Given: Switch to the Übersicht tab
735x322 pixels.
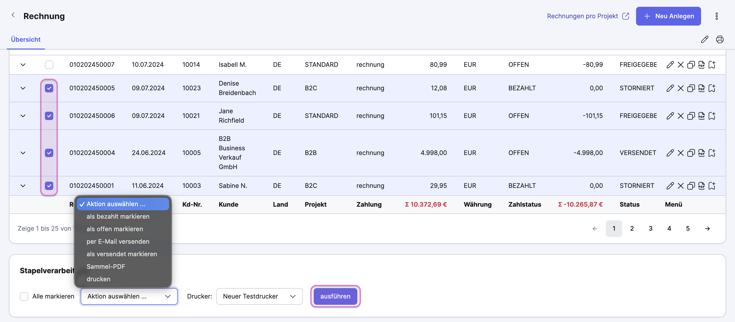Looking at the screenshot, I should (26, 39).
